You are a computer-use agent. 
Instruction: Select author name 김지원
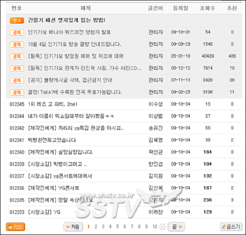pos(156,176)
